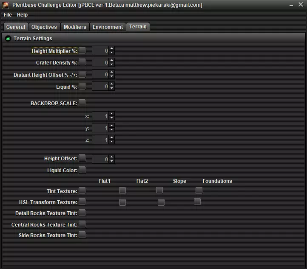307x269 pixels.
Task: Check the HSL Transform Texture Flat2 checkbox
Action: tap(122, 202)
